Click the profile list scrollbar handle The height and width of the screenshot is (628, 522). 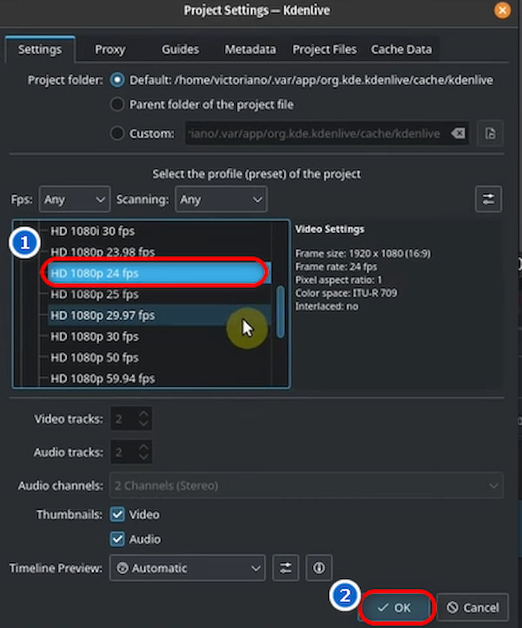tap(280, 311)
